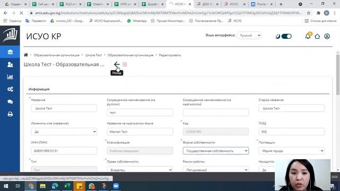340x191 pixels.
Task: Open the Перевести bookmark
Action: [x=36, y=21]
